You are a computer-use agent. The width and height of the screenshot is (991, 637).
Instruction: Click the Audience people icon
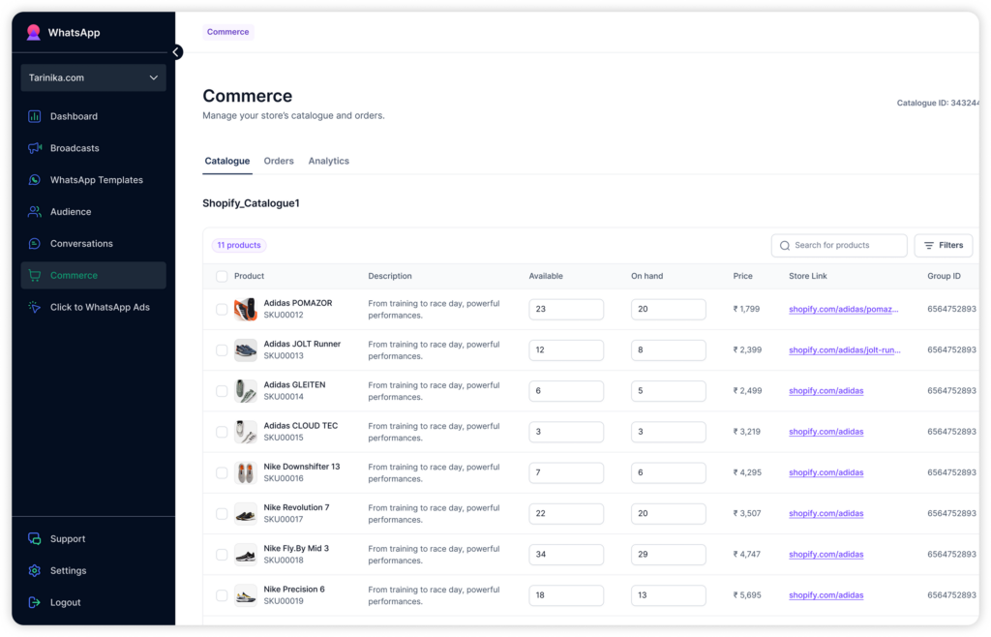(34, 212)
